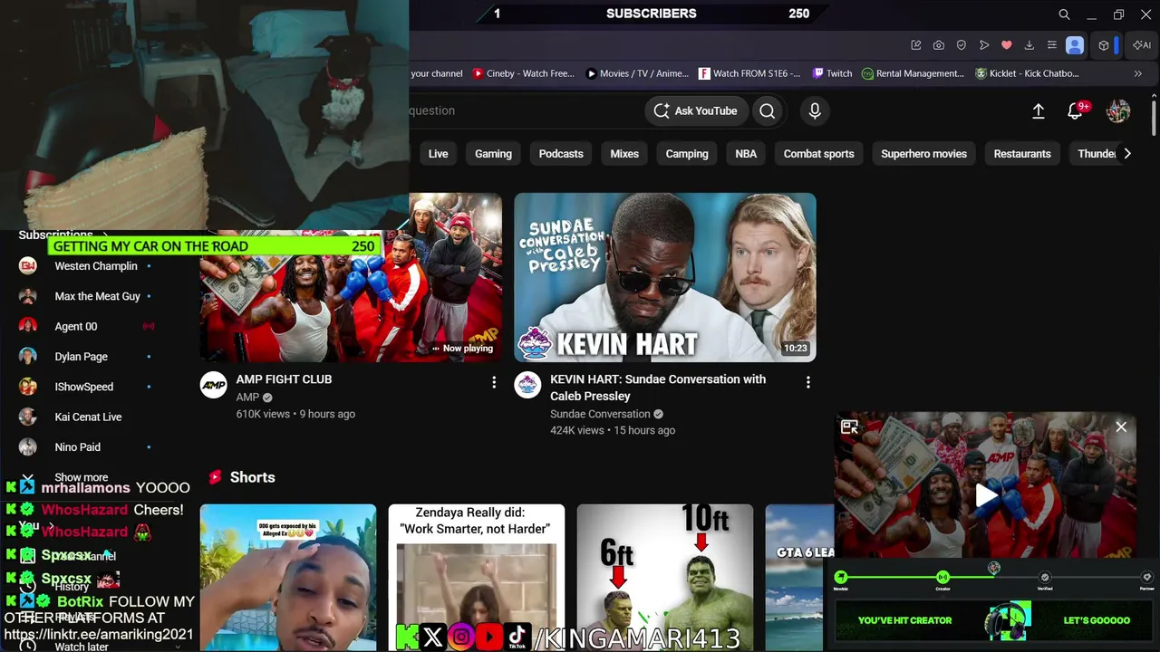Open Max the Meat Guy subscription channel
This screenshot has width=1160, height=652.
[97, 296]
